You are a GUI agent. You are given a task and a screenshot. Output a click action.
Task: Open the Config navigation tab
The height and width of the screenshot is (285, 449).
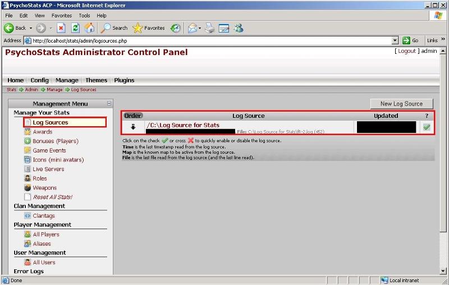pyautogui.click(x=39, y=80)
